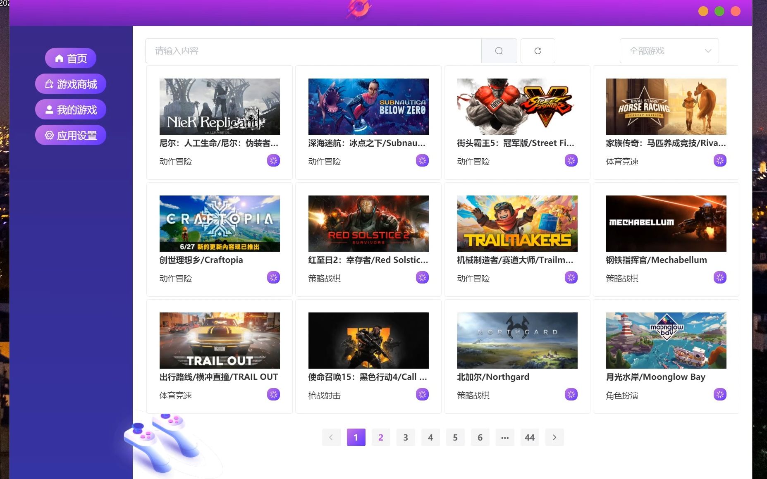Click title 创世理想乡/Craftopia

tap(201, 260)
